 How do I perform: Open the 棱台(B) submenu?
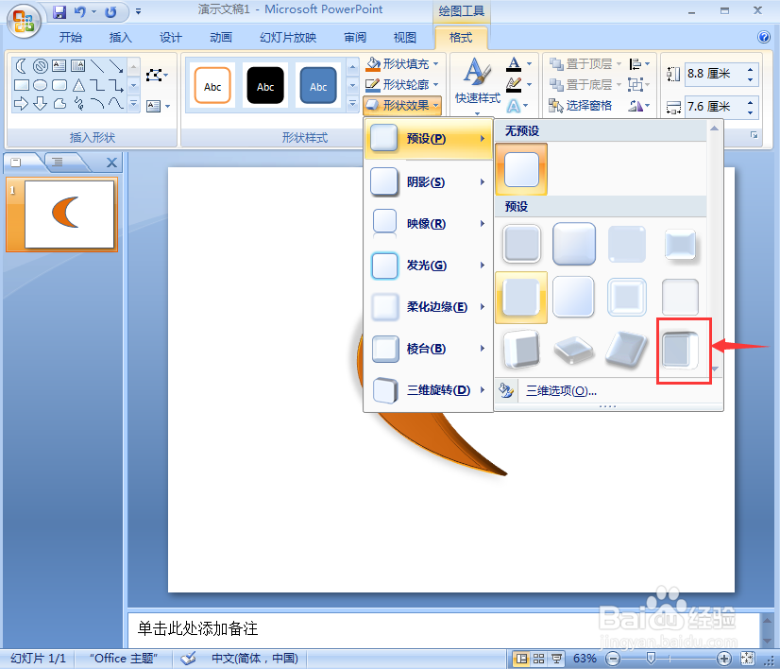click(429, 349)
